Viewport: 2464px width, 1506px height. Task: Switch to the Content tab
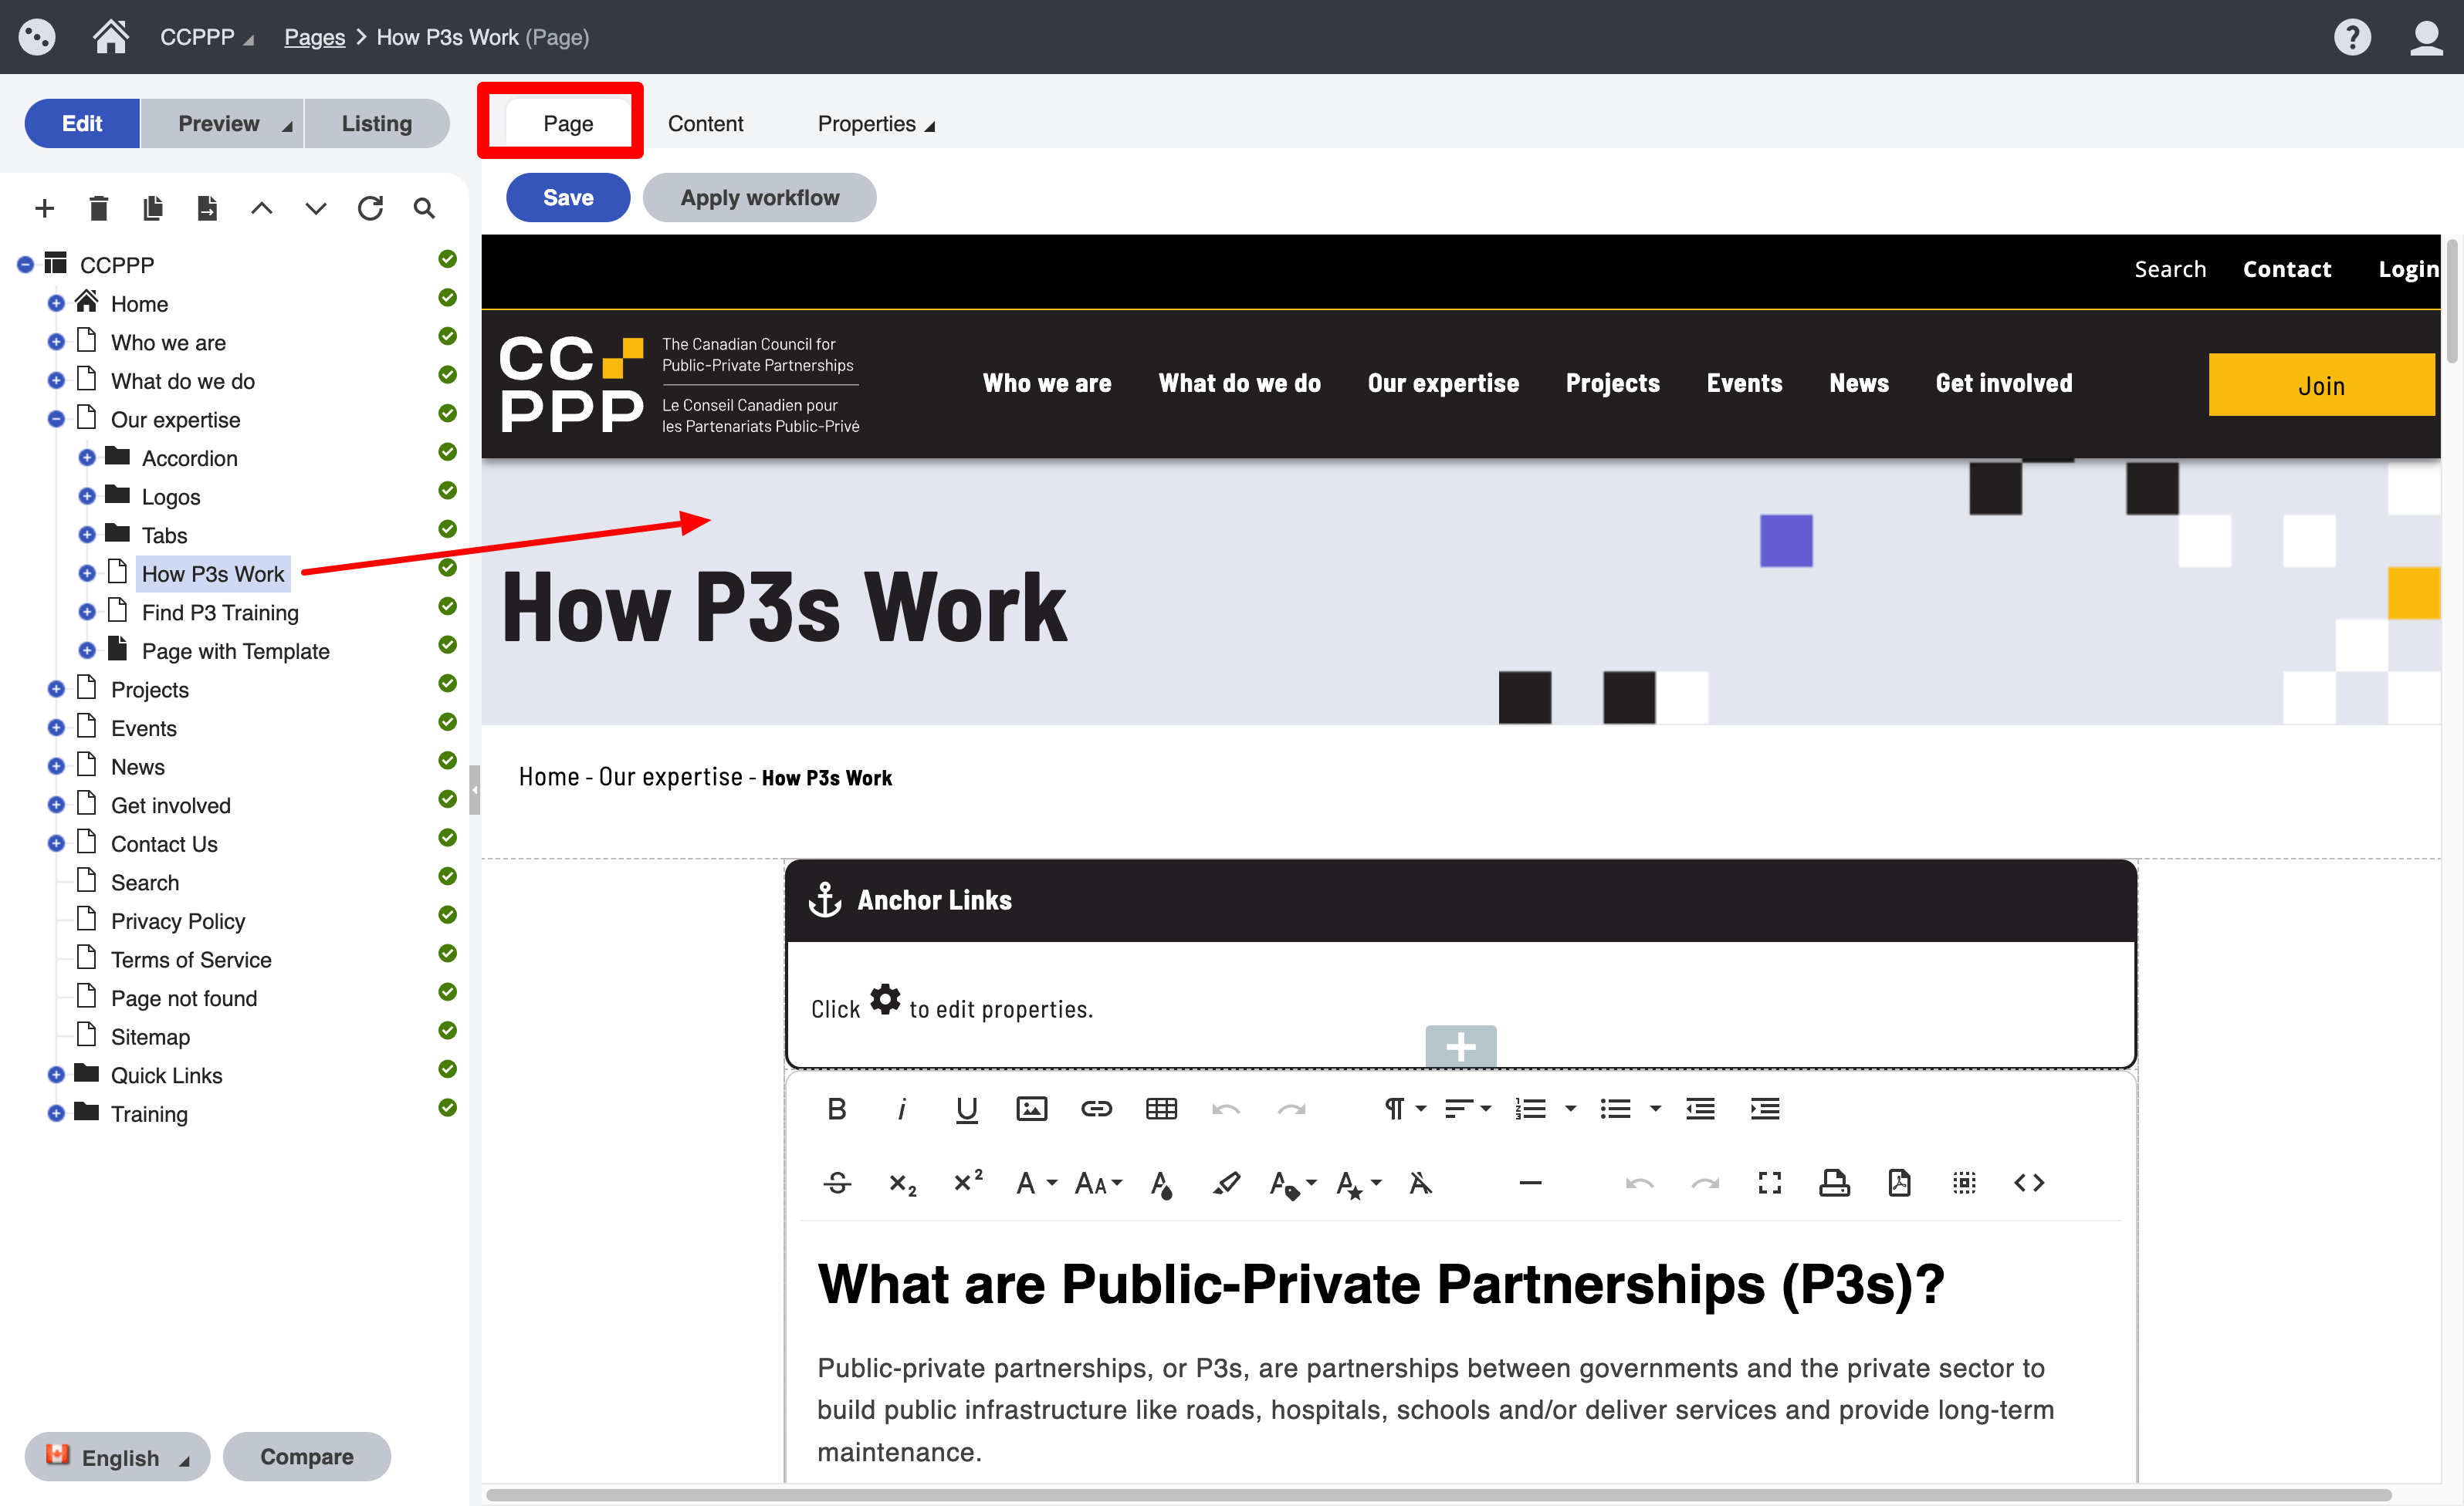(706, 124)
